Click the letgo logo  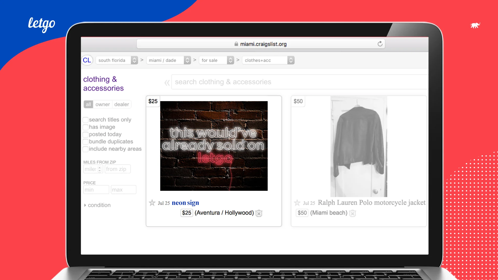(42, 24)
